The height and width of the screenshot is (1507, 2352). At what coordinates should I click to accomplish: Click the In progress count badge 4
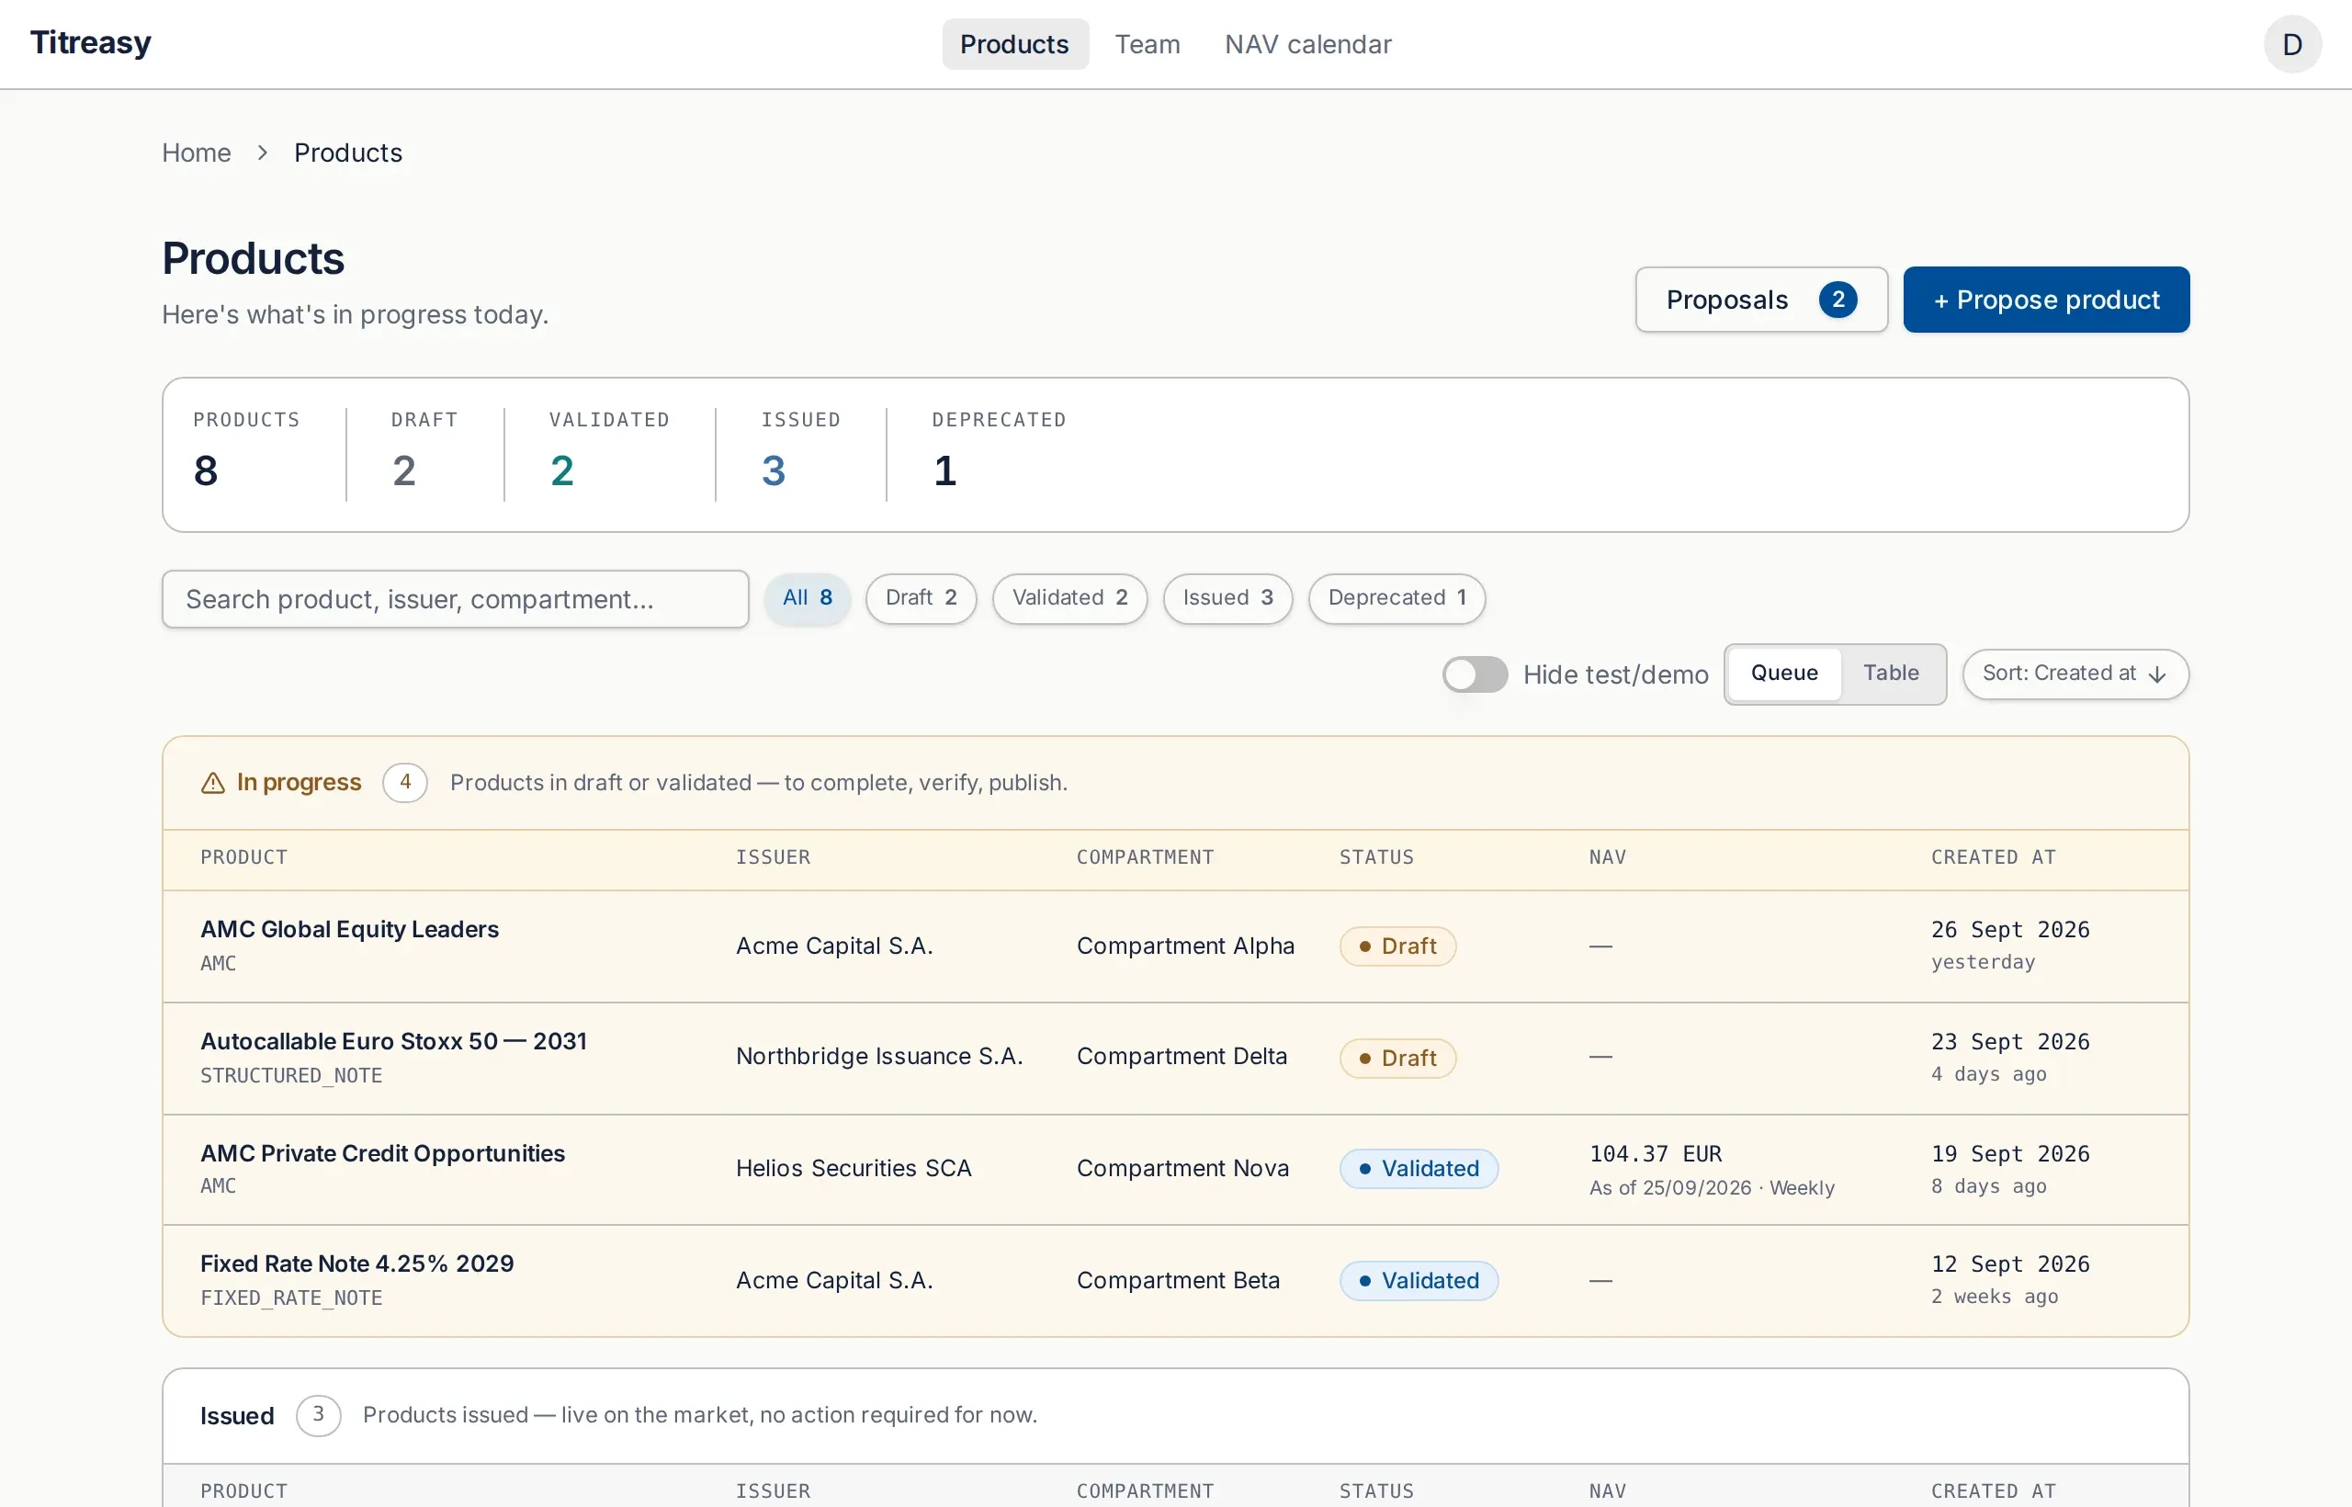(x=404, y=783)
